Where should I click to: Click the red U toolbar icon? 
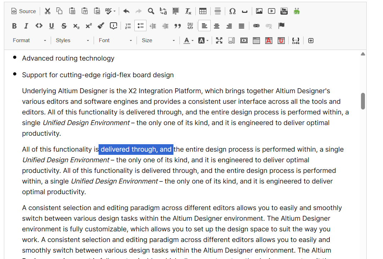[x=281, y=40]
